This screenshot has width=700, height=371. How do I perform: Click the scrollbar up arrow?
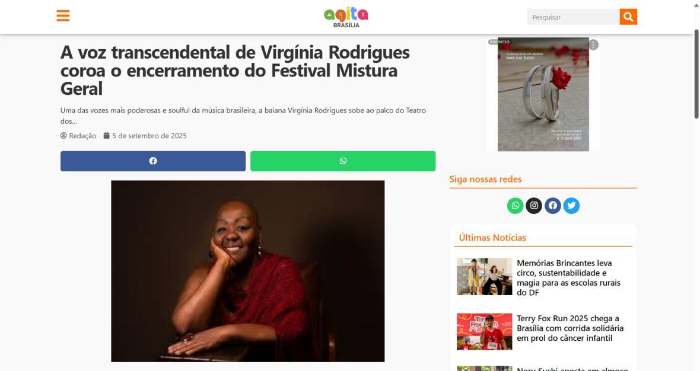click(x=696, y=4)
